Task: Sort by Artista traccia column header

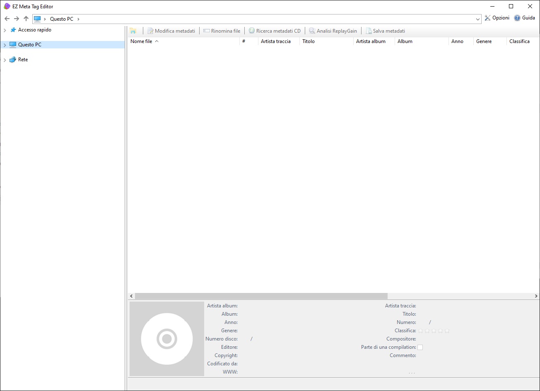Action: pyautogui.click(x=279, y=41)
